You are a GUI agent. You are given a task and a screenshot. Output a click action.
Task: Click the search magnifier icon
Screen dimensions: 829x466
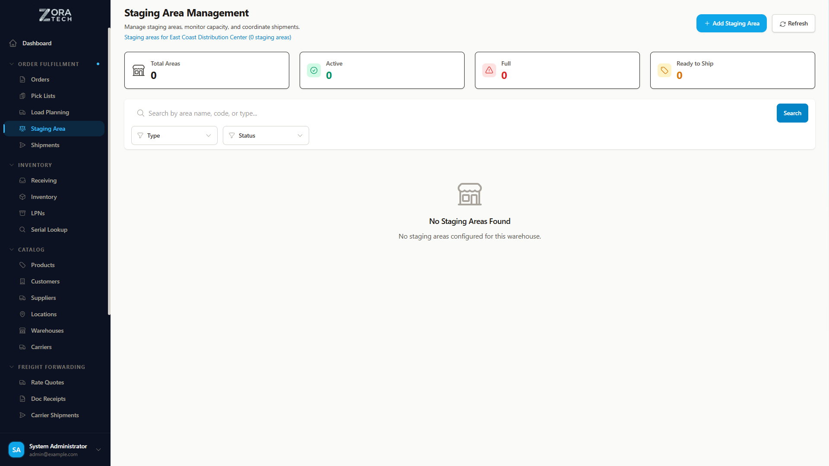(141, 113)
